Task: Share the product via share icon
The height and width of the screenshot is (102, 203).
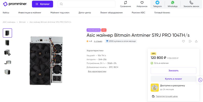Action: pyautogui.click(x=196, y=41)
